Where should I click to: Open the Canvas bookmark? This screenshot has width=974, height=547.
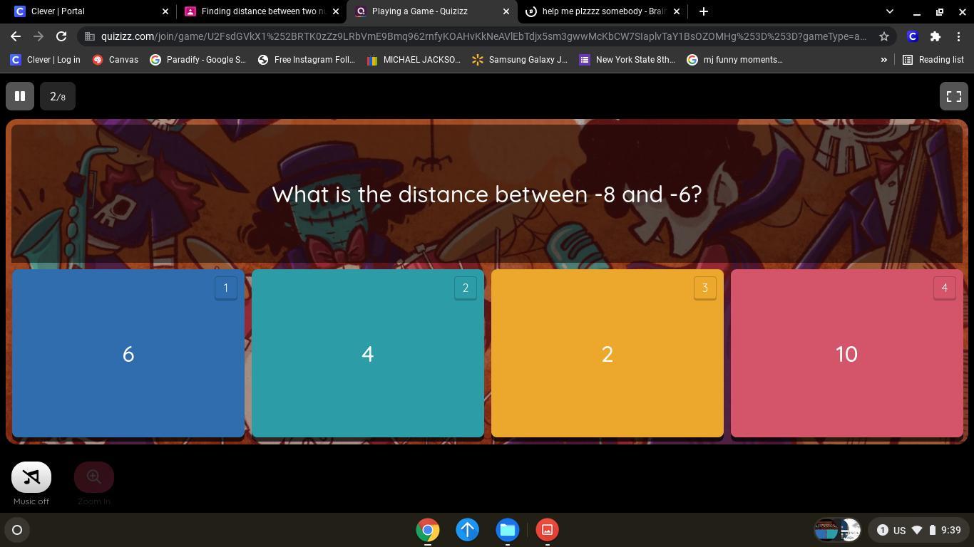(116, 60)
